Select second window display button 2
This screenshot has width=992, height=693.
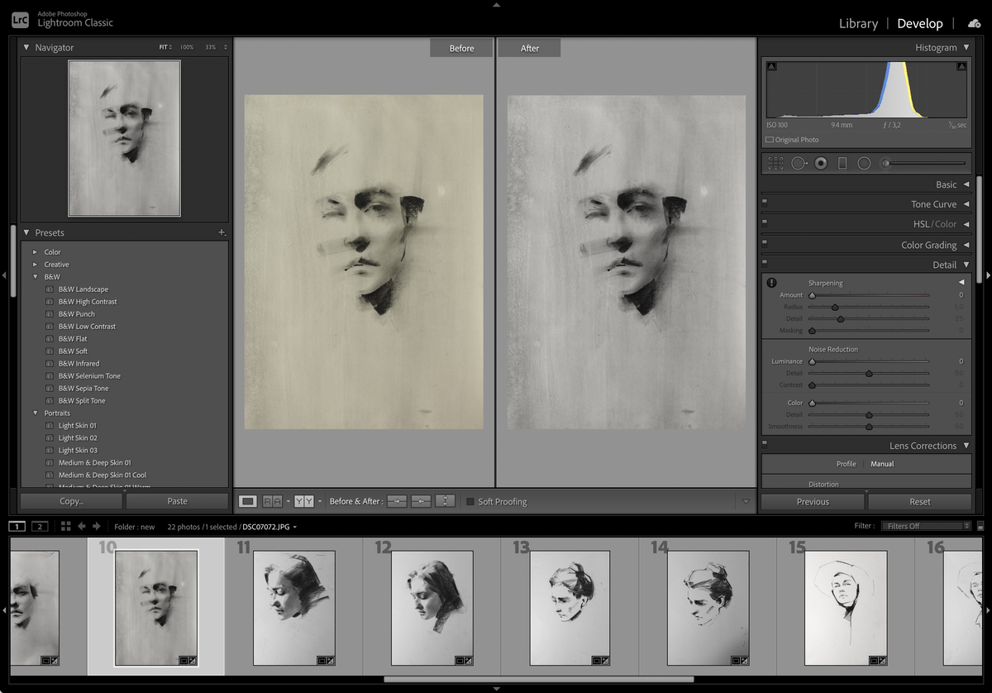coord(40,526)
